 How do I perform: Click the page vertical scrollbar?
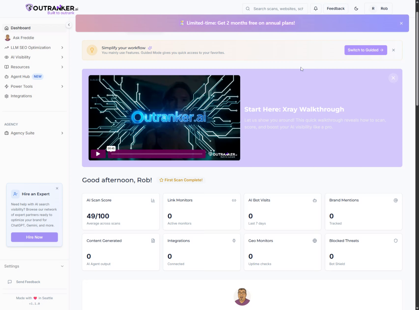(x=417, y=59)
